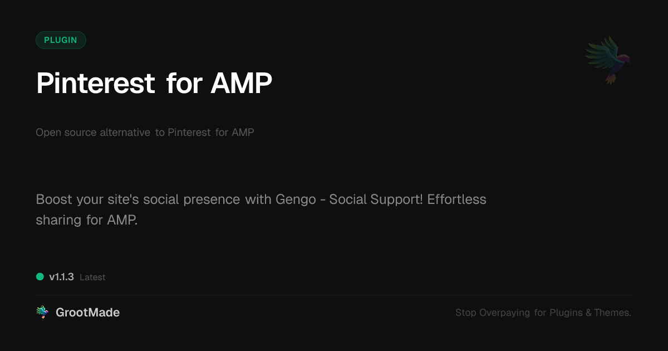Click the version number v1.1.3
This screenshot has height=351, width=668.
[x=61, y=277]
